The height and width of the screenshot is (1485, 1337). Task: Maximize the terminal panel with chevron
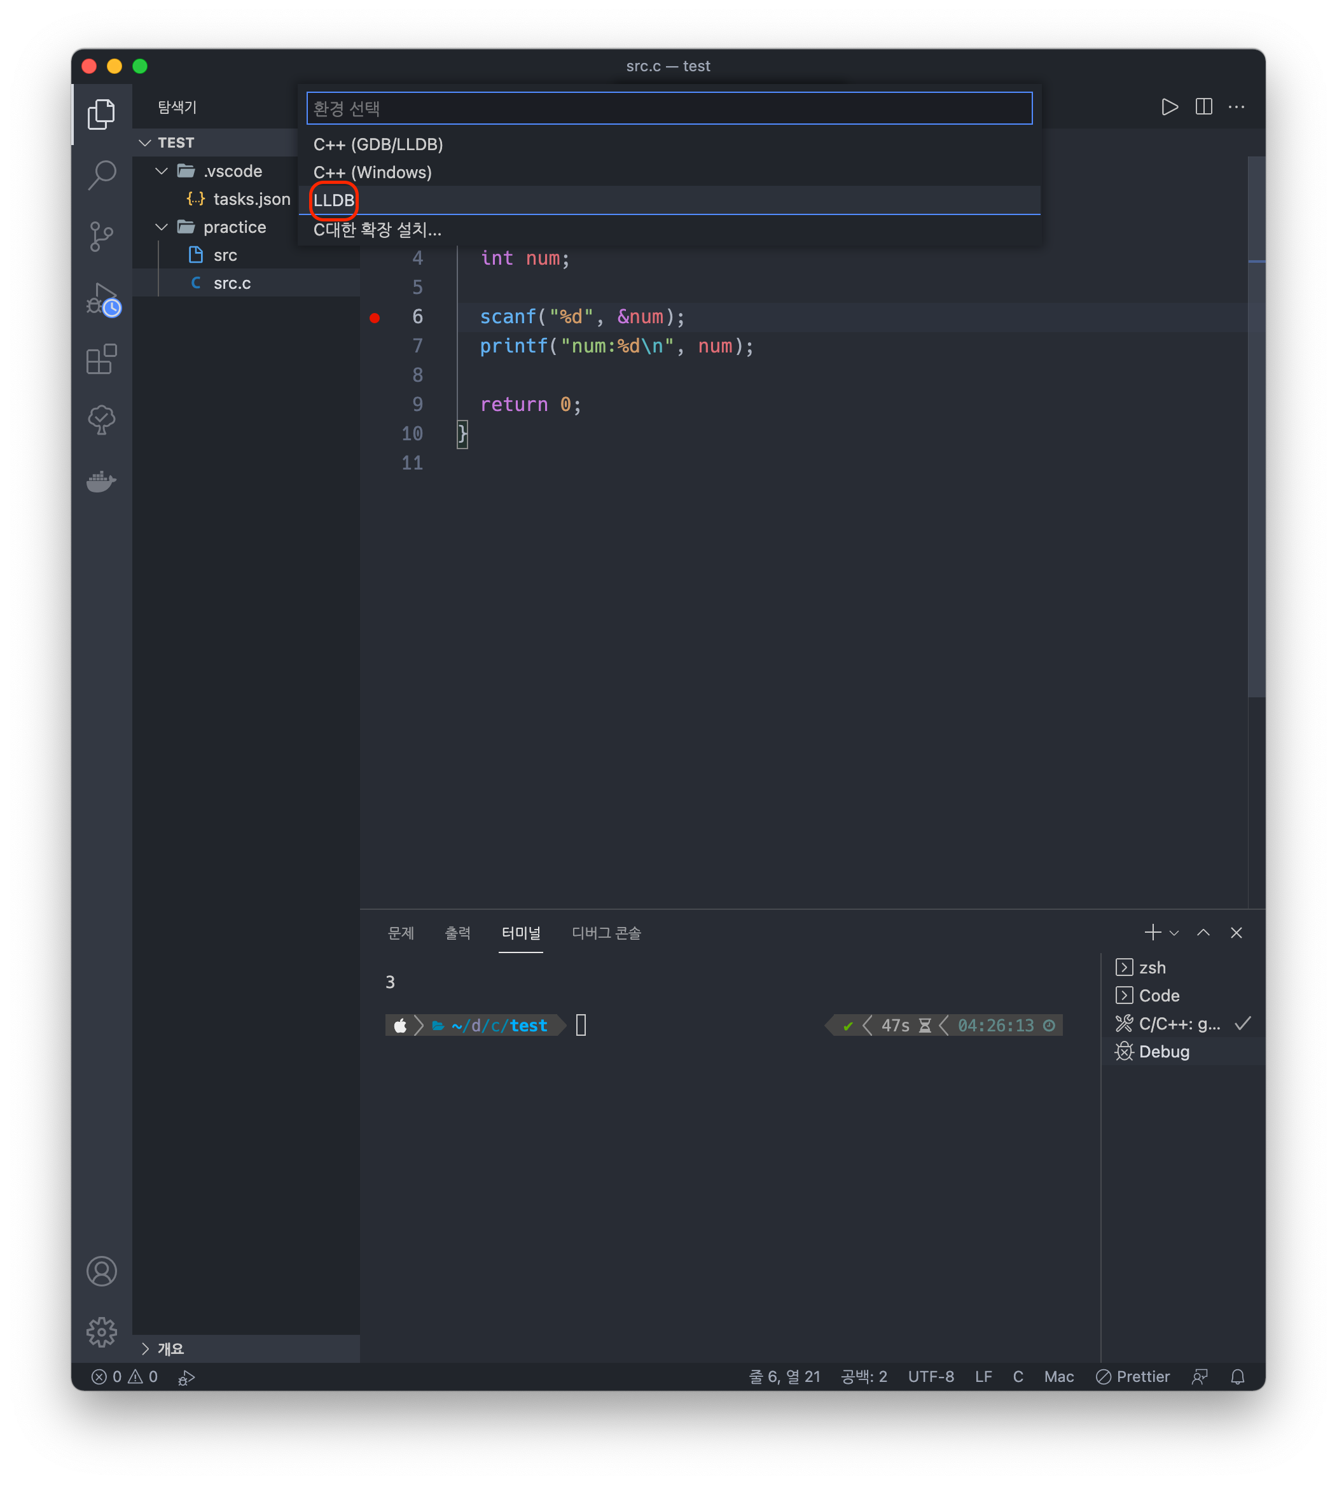(1203, 933)
